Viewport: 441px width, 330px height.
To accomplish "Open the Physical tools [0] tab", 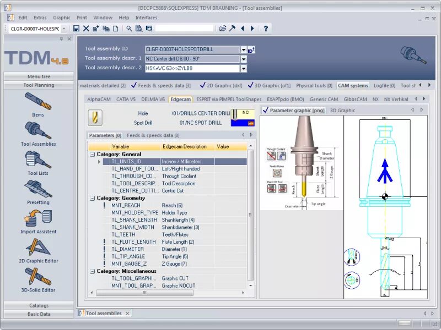I will [x=314, y=85].
